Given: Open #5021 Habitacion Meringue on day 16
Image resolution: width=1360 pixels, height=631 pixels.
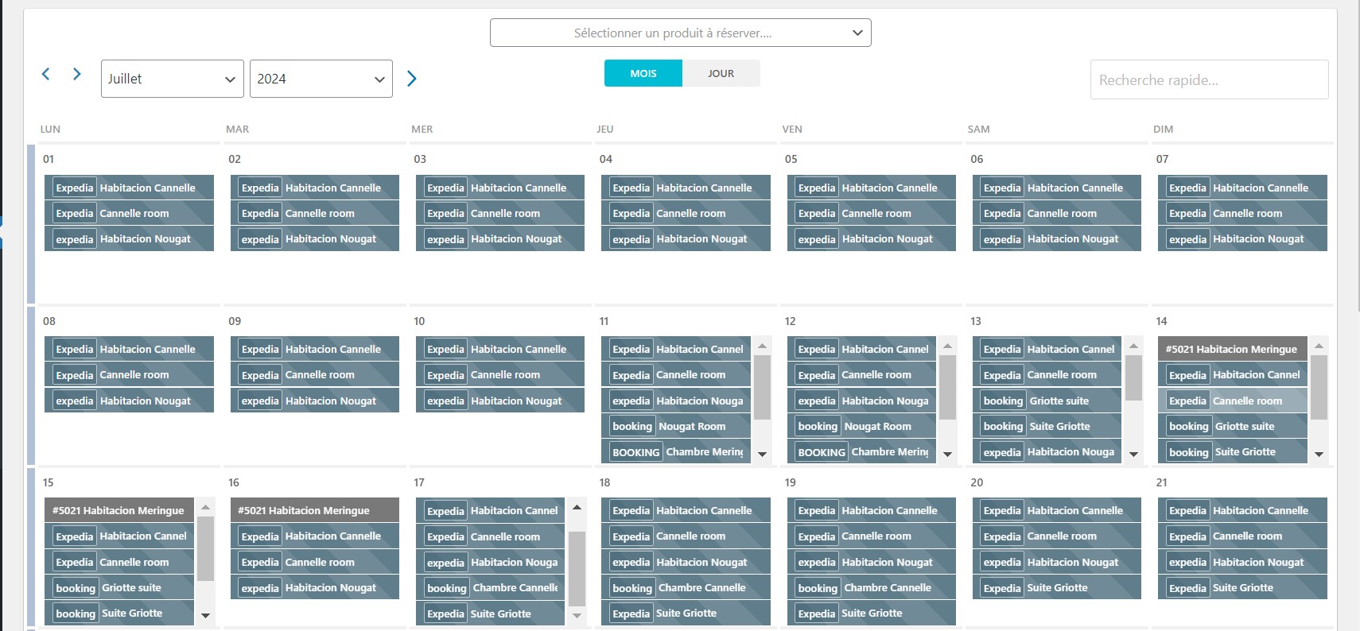Looking at the screenshot, I should [x=315, y=510].
